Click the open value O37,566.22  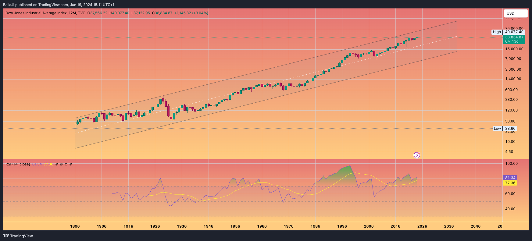click(97, 13)
